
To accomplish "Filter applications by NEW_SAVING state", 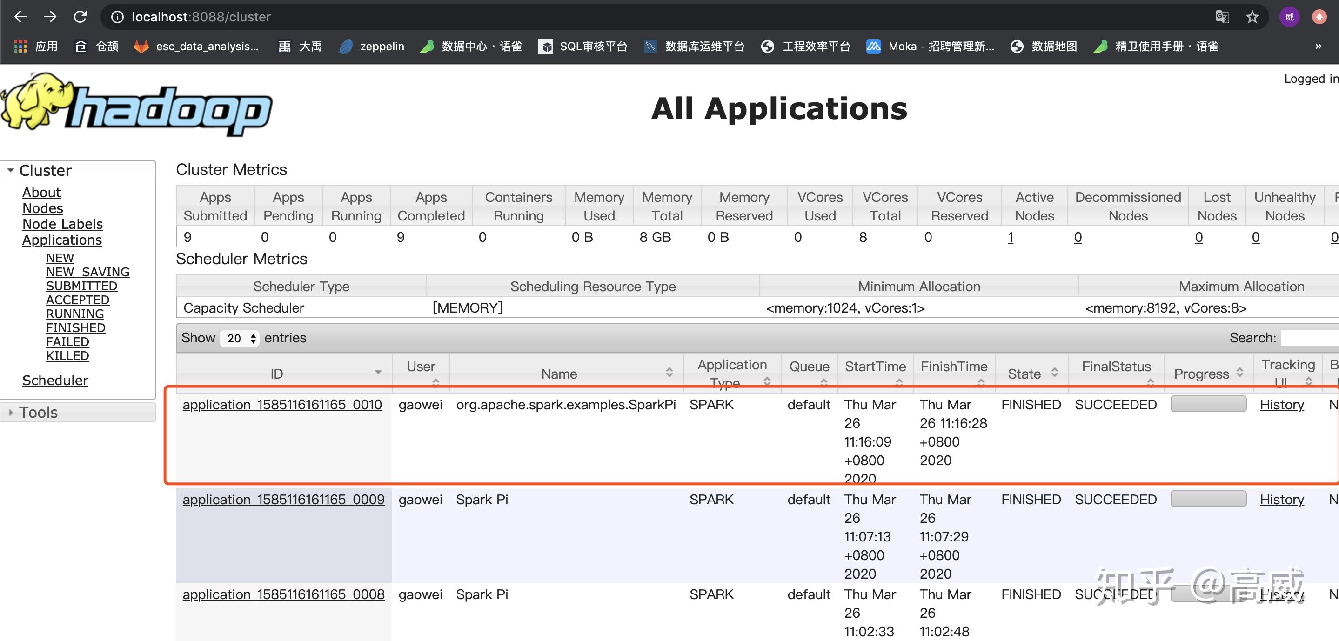I will pyautogui.click(x=88, y=272).
